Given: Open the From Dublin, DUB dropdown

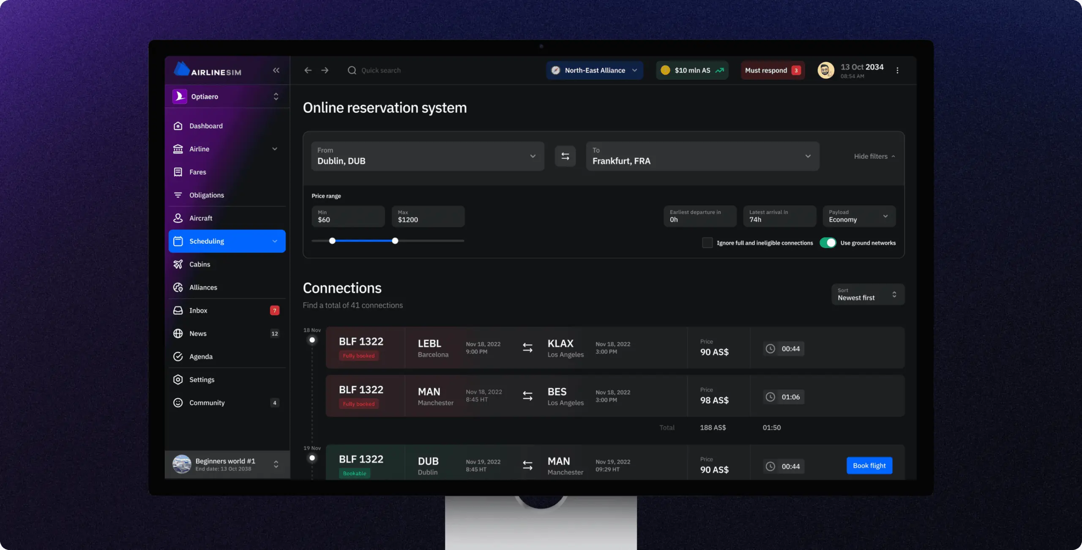Looking at the screenshot, I should point(427,156).
